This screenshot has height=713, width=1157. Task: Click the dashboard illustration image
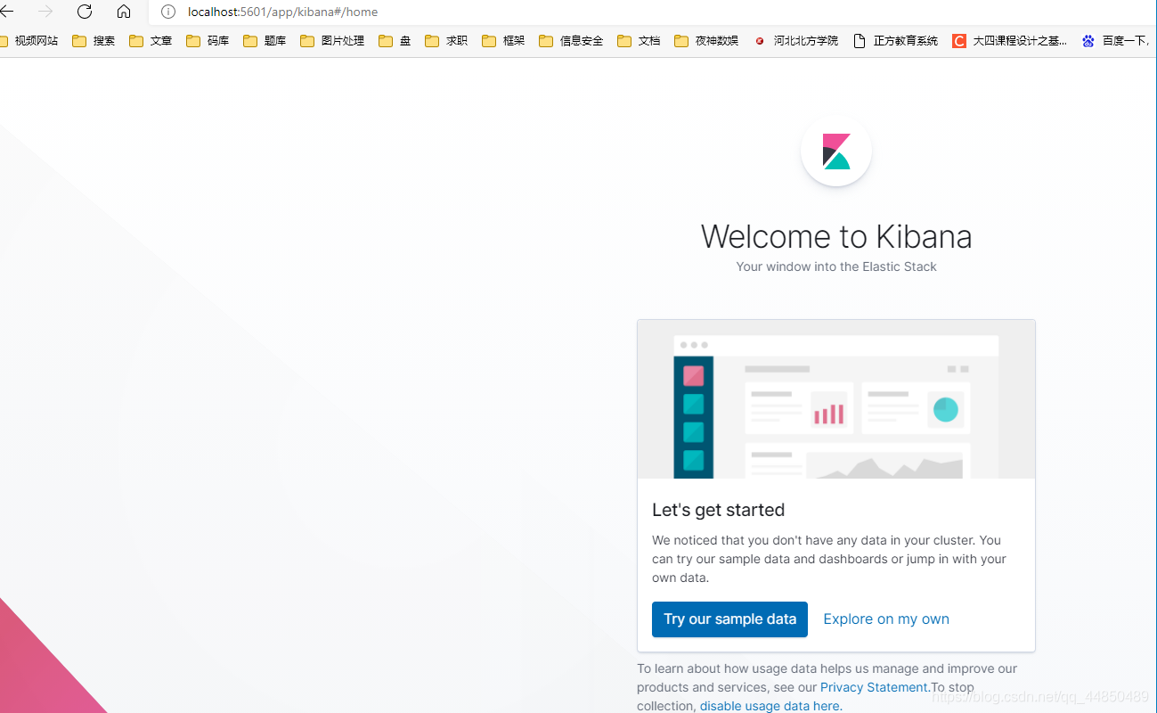click(x=836, y=399)
